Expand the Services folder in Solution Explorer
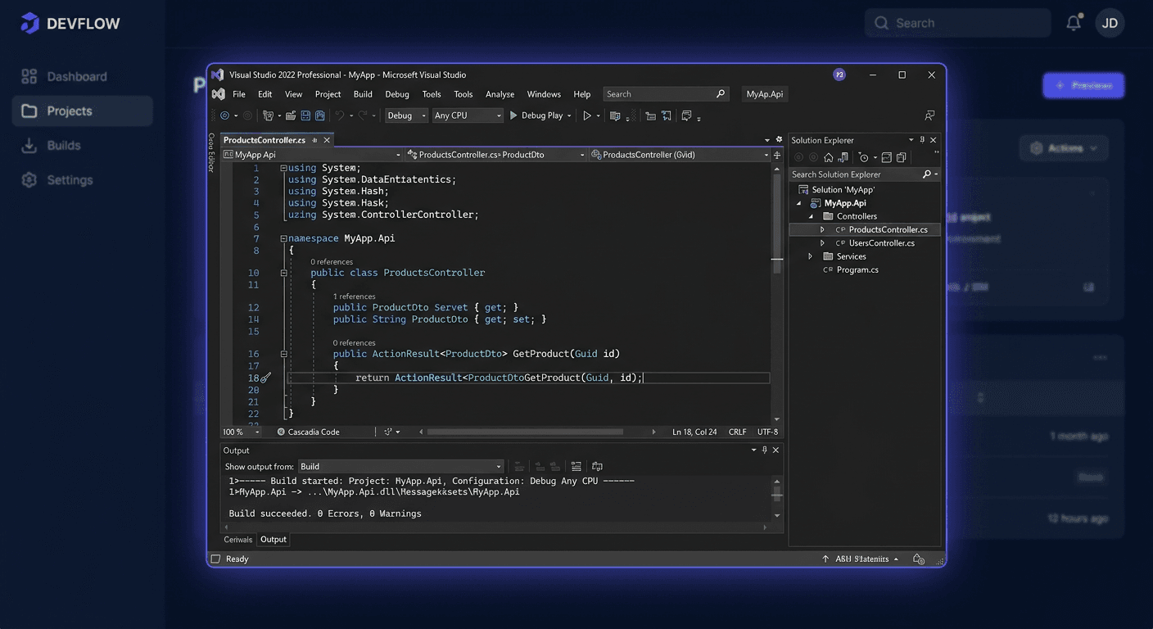The height and width of the screenshot is (629, 1153). (x=810, y=256)
